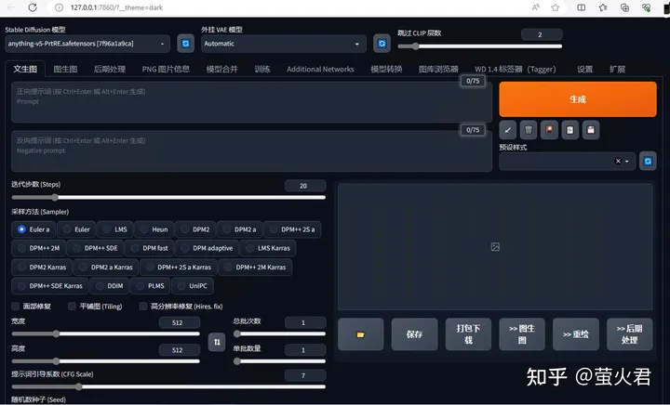
Task: Click the >>后期处理 button
Action: (629, 334)
